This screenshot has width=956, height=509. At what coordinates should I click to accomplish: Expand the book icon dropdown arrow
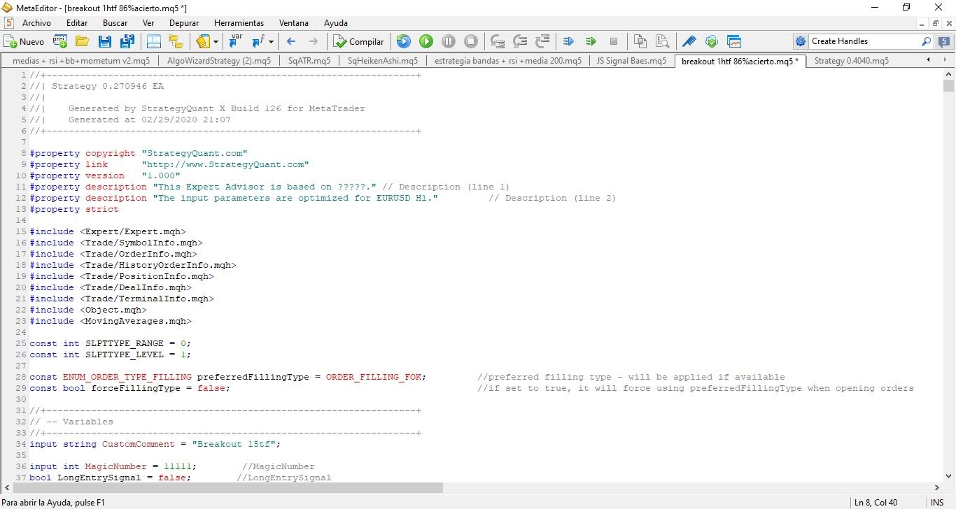click(x=216, y=41)
